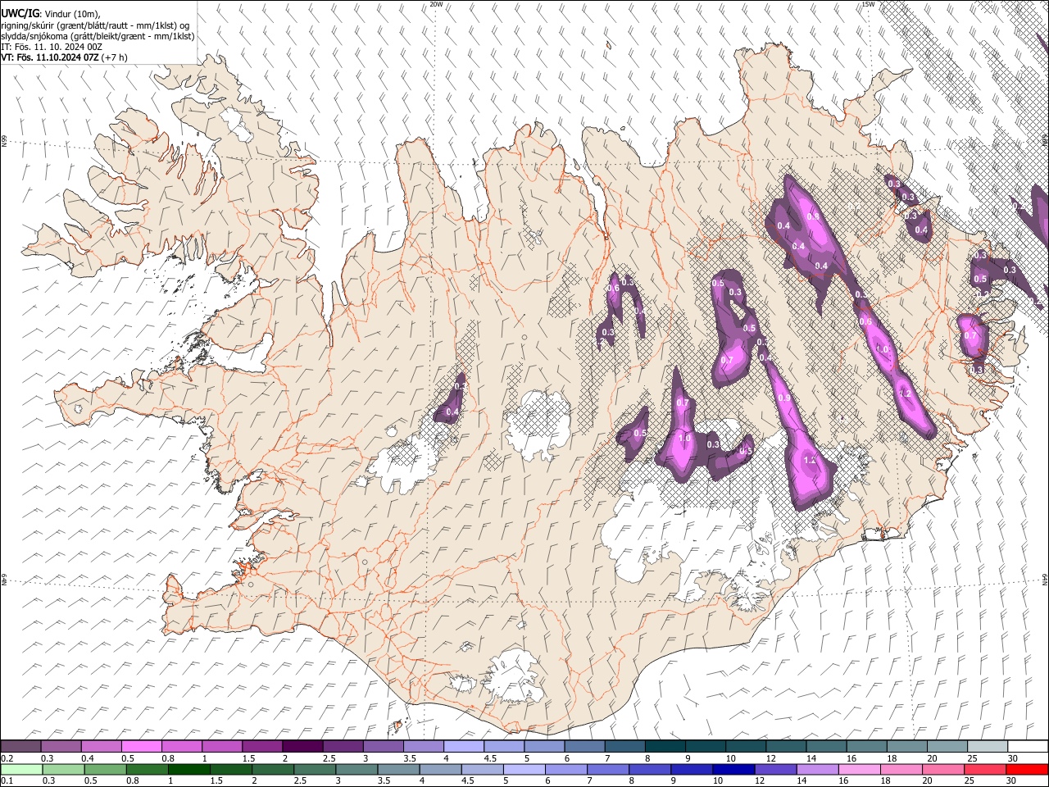
Task: Pick the upper legend swatch between 1.5 and 2
Action: pyautogui.click(x=261, y=746)
